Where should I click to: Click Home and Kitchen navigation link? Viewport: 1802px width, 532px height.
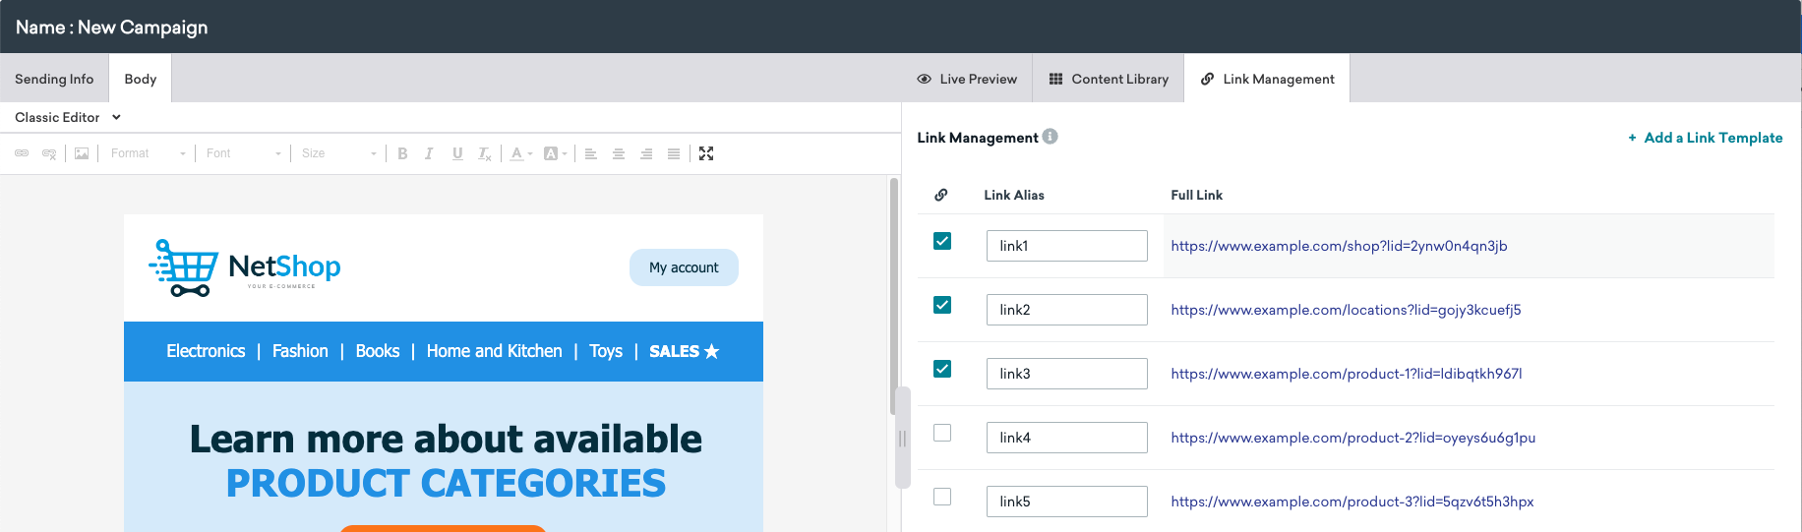(x=495, y=351)
